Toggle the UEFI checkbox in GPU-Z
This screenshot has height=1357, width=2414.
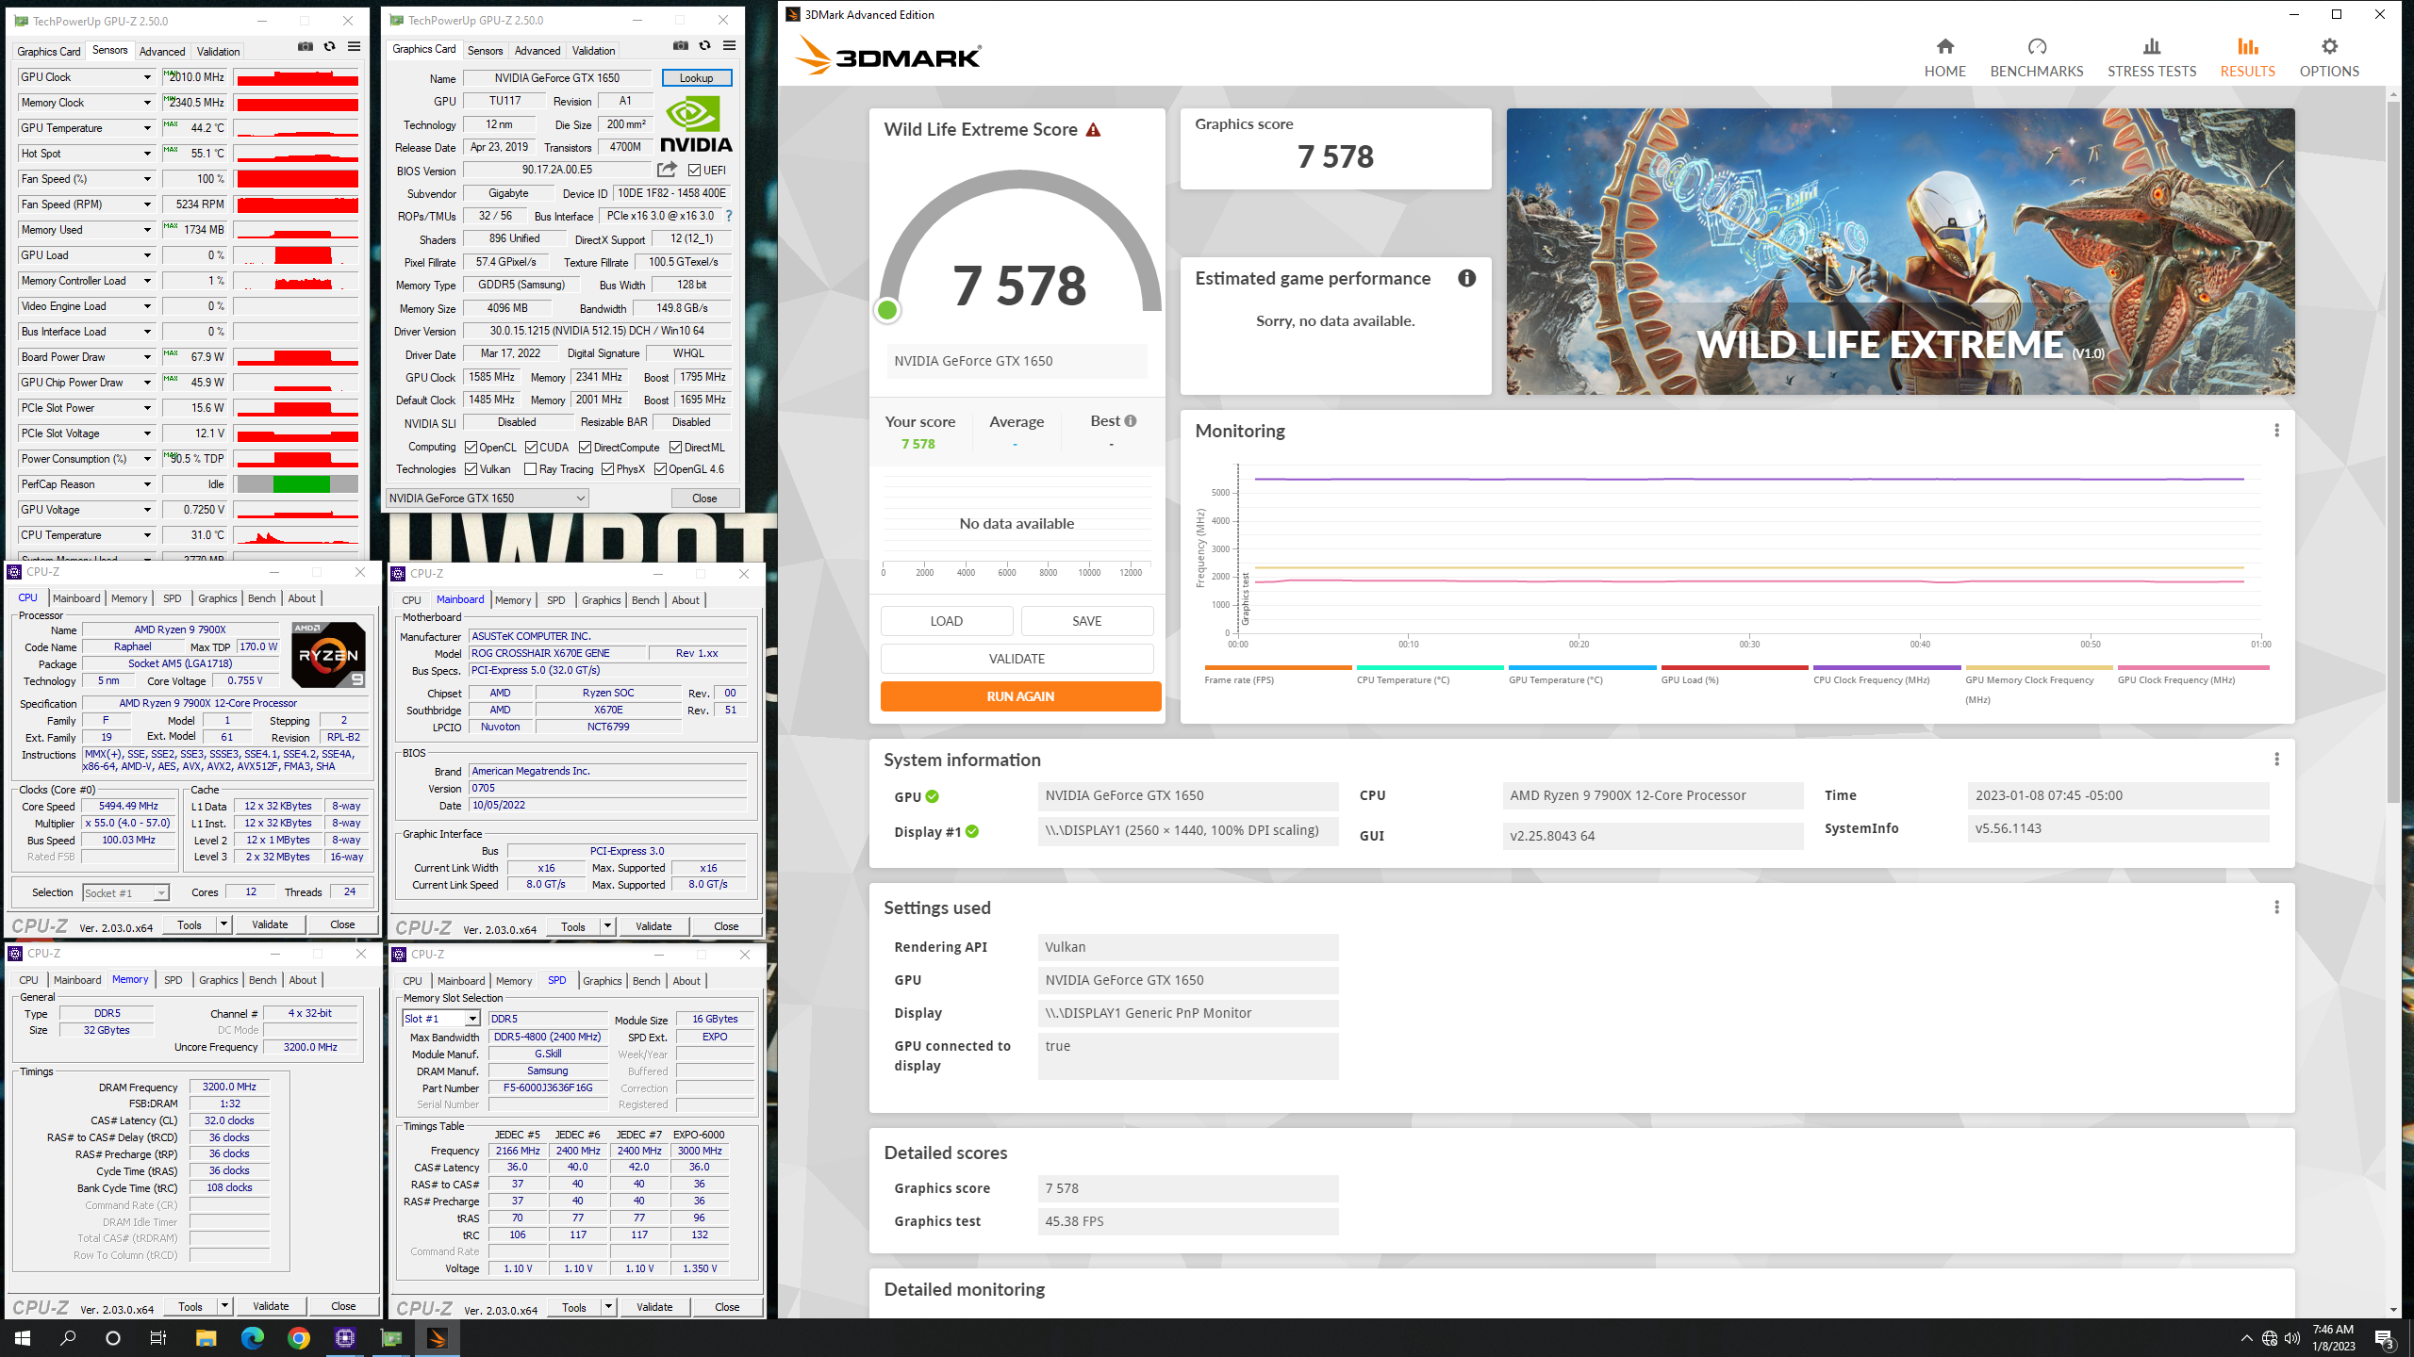point(694,171)
